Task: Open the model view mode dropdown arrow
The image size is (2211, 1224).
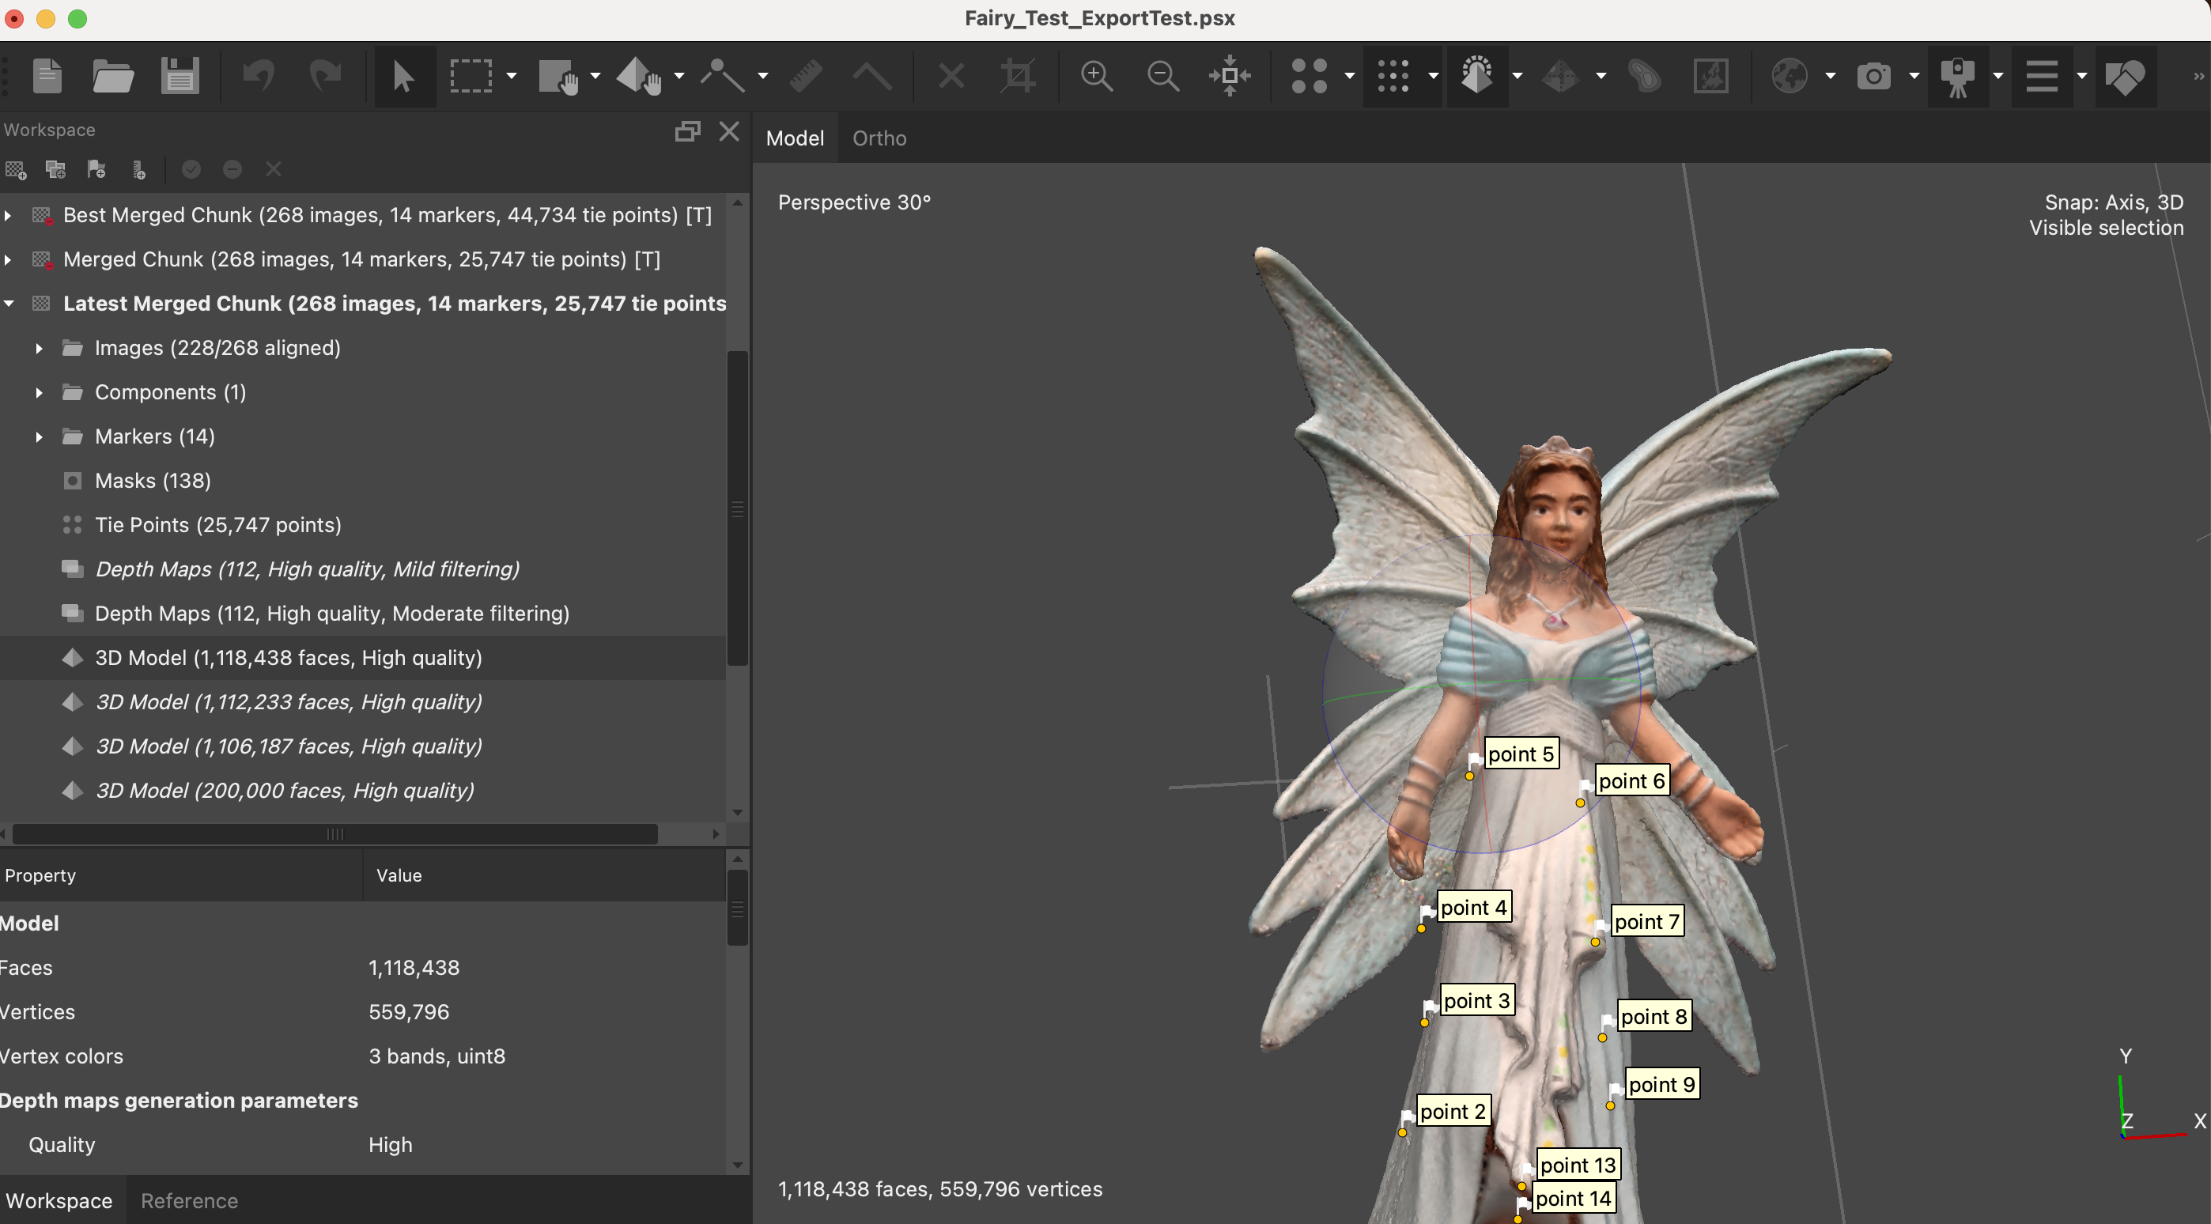Action: tap(1517, 77)
